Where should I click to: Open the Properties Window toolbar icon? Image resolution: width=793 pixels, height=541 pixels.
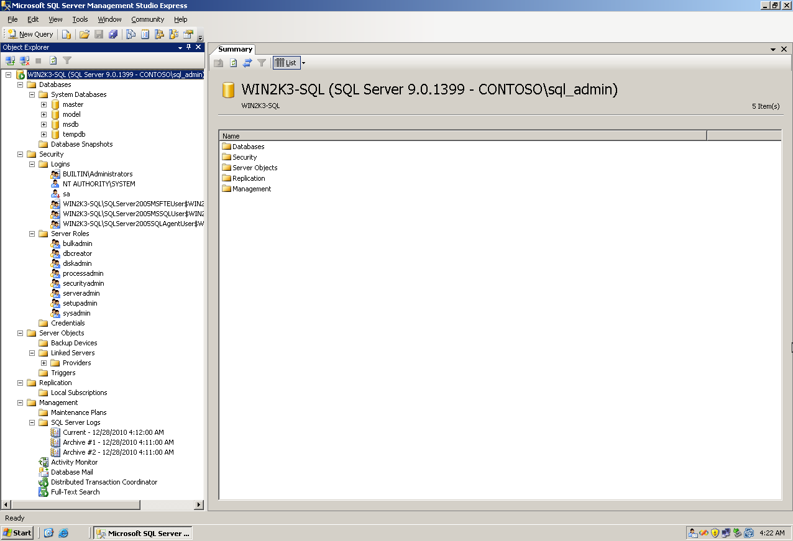pyautogui.click(x=188, y=34)
